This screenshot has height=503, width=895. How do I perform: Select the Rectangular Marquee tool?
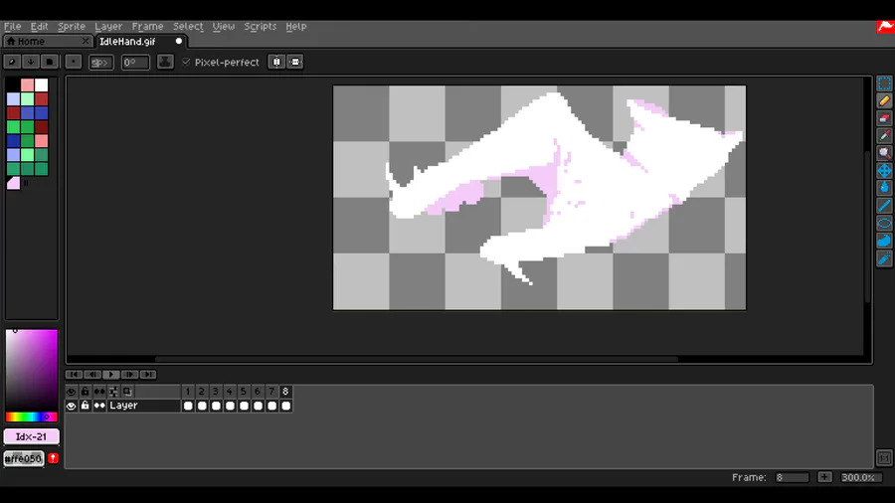click(884, 84)
